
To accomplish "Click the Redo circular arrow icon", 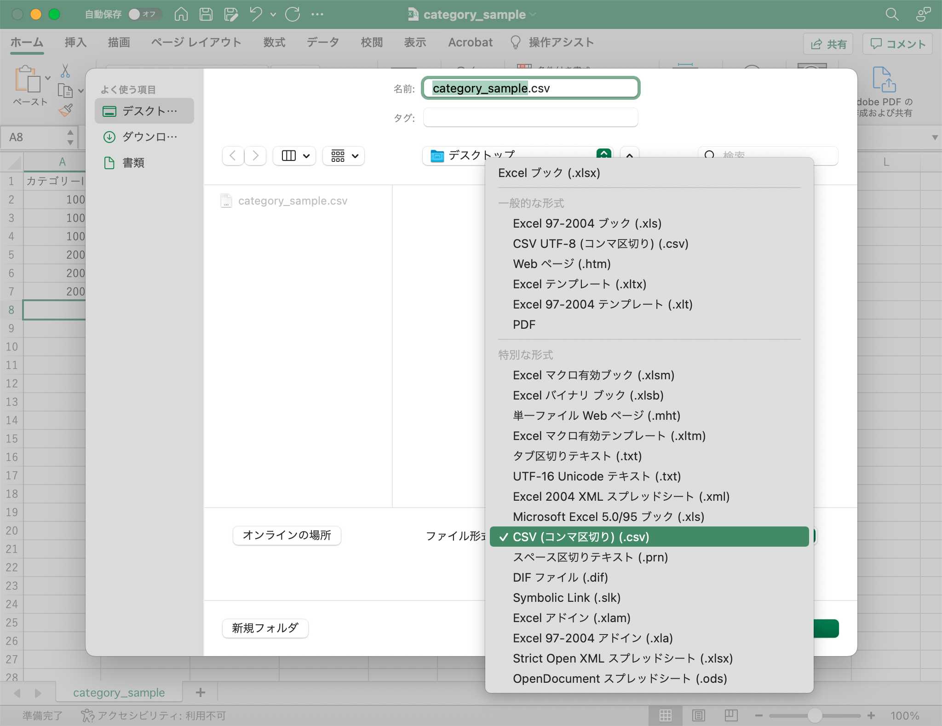I will click(293, 14).
